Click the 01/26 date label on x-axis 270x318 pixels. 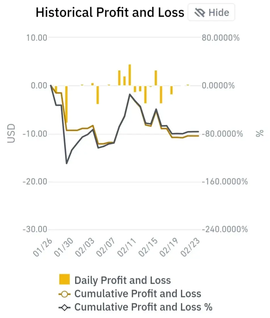pos(43,247)
